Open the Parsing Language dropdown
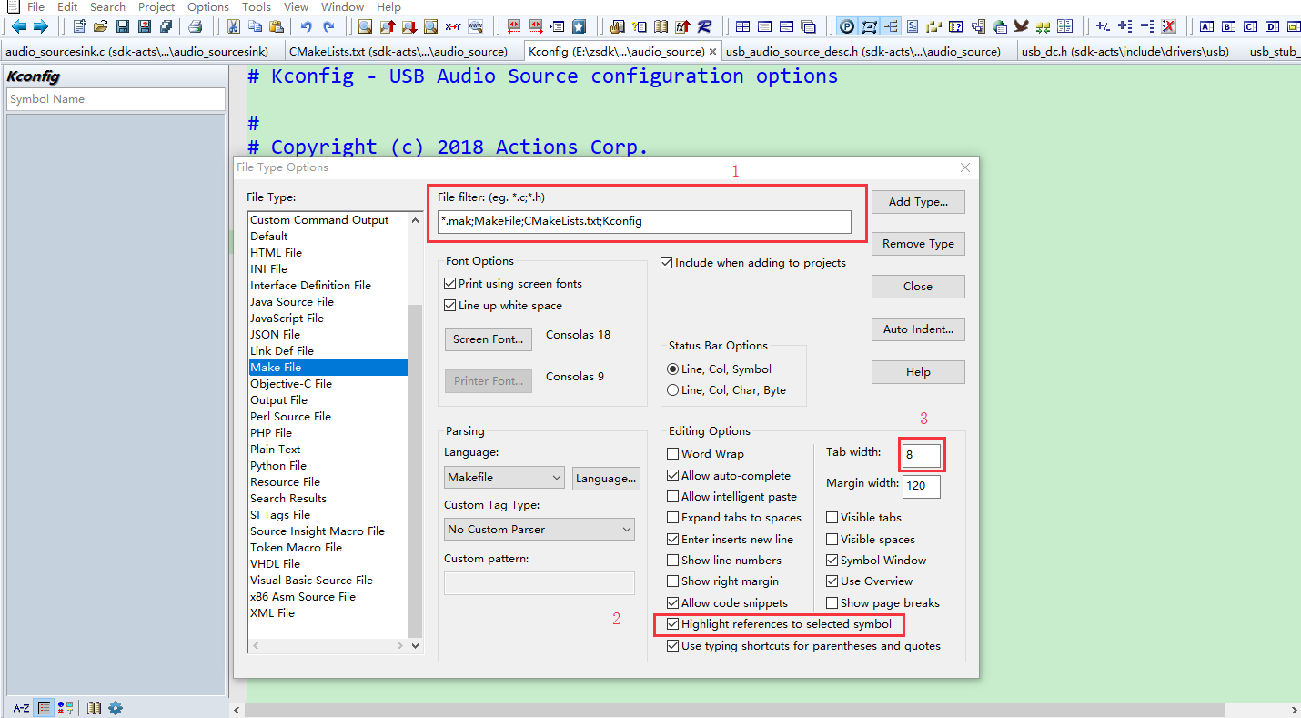The width and height of the screenshot is (1301, 718). click(504, 477)
